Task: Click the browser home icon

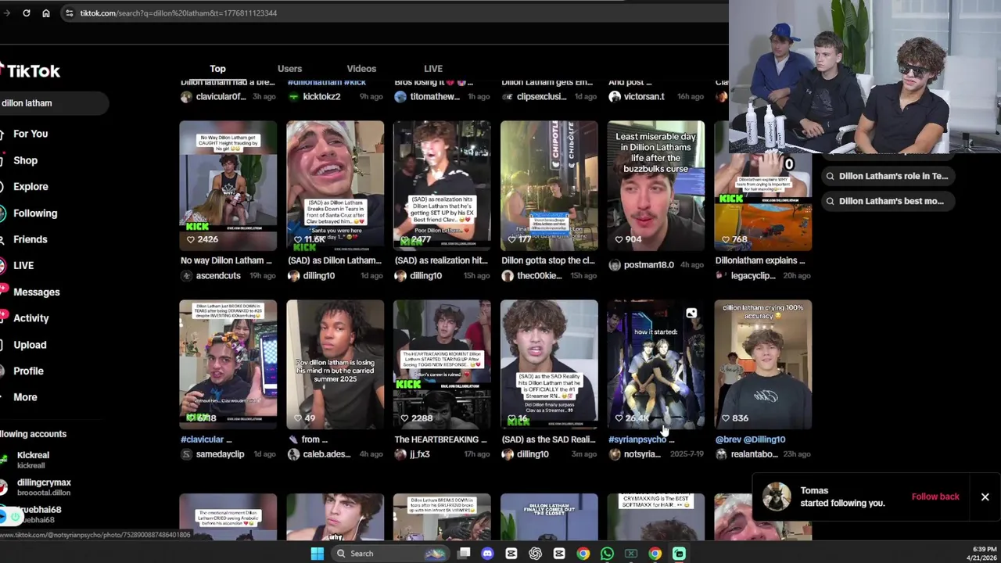Action: coord(46,13)
